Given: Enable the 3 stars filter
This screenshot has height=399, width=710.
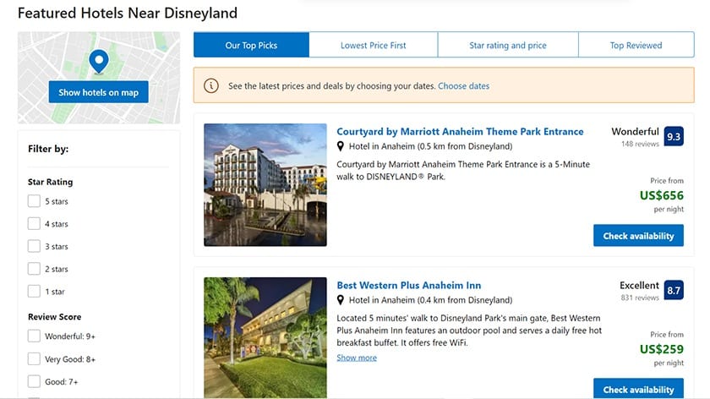Looking at the screenshot, I should pos(34,246).
